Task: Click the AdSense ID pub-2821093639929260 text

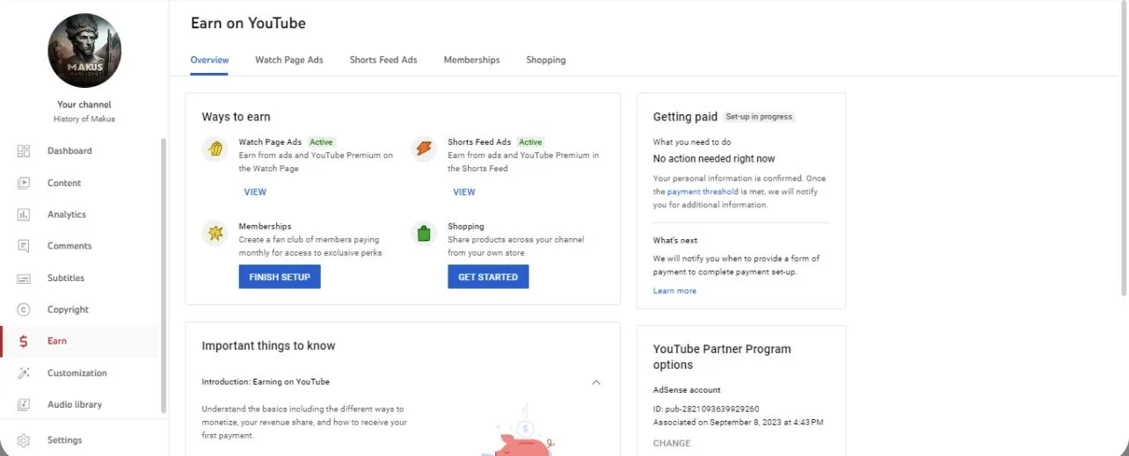Action: point(706,409)
